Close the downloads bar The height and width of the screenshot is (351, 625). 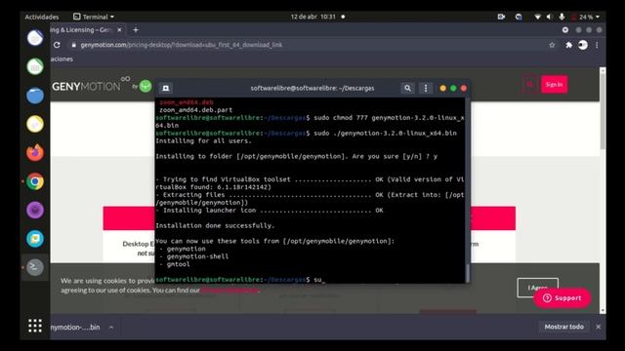(599, 327)
